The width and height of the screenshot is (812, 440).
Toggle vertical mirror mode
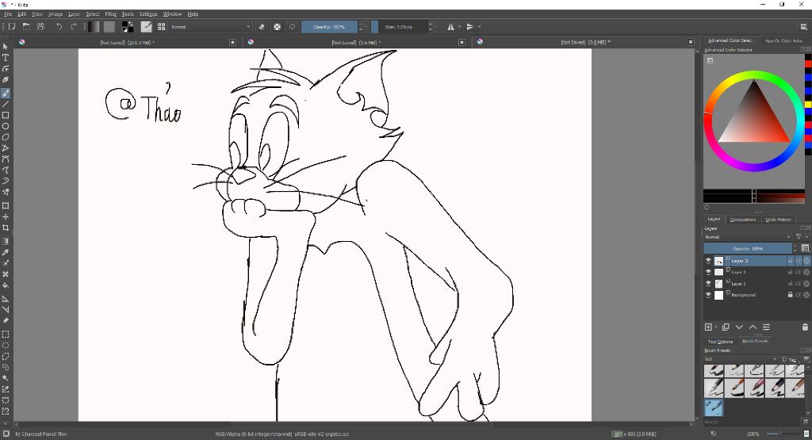[x=469, y=26]
